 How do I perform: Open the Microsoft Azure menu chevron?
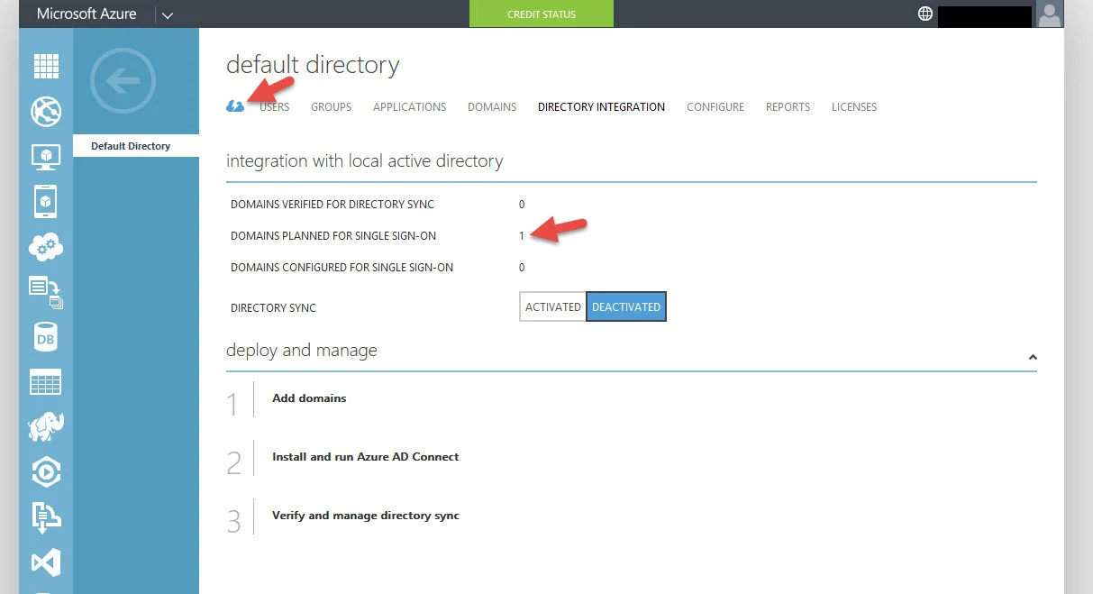point(168,14)
